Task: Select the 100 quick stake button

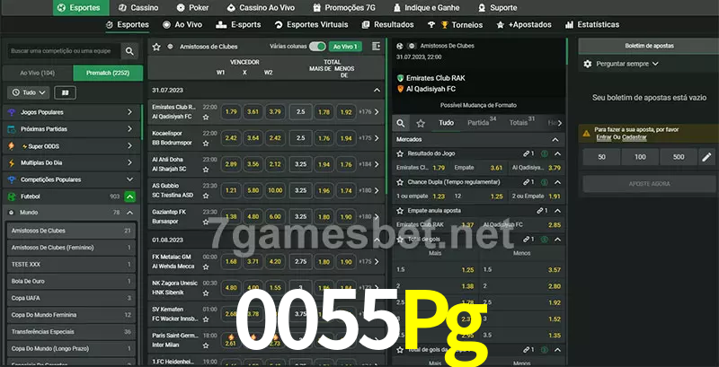Action: (x=639, y=157)
